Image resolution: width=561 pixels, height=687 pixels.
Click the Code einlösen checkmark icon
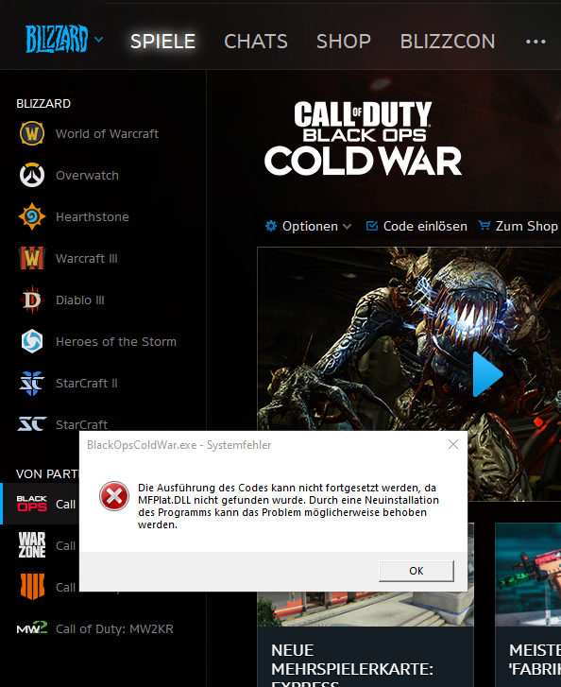[372, 226]
